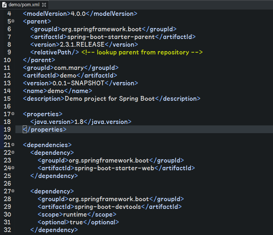This screenshot has height=235, width=273.
Task: Click line number 16 in gutter
Action: pos(7,106)
